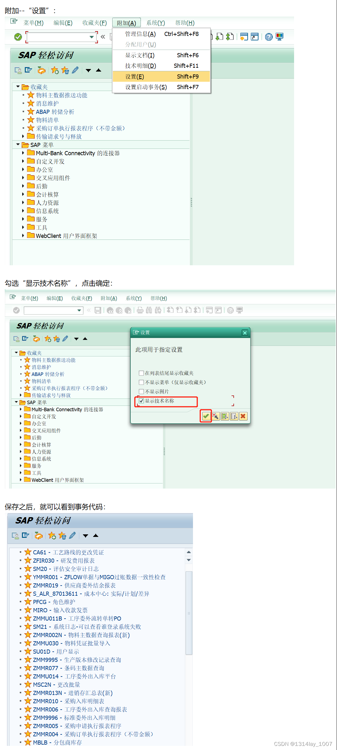Uncheck 显示技术名称 checkbox

pyautogui.click(x=141, y=401)
